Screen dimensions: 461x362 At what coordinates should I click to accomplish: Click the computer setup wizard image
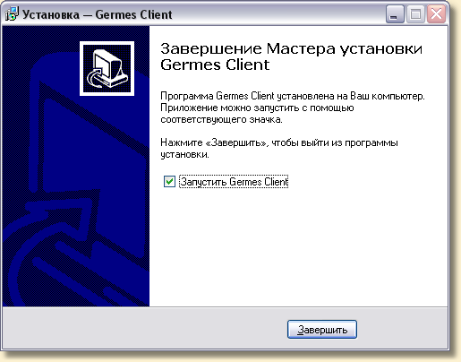tap(107, 68)
